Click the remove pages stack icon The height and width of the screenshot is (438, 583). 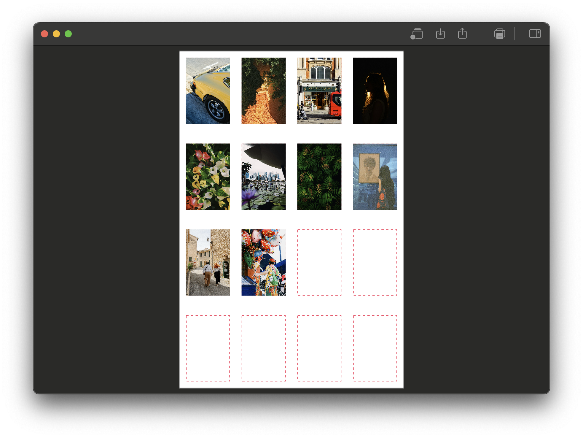coord(417,34)
